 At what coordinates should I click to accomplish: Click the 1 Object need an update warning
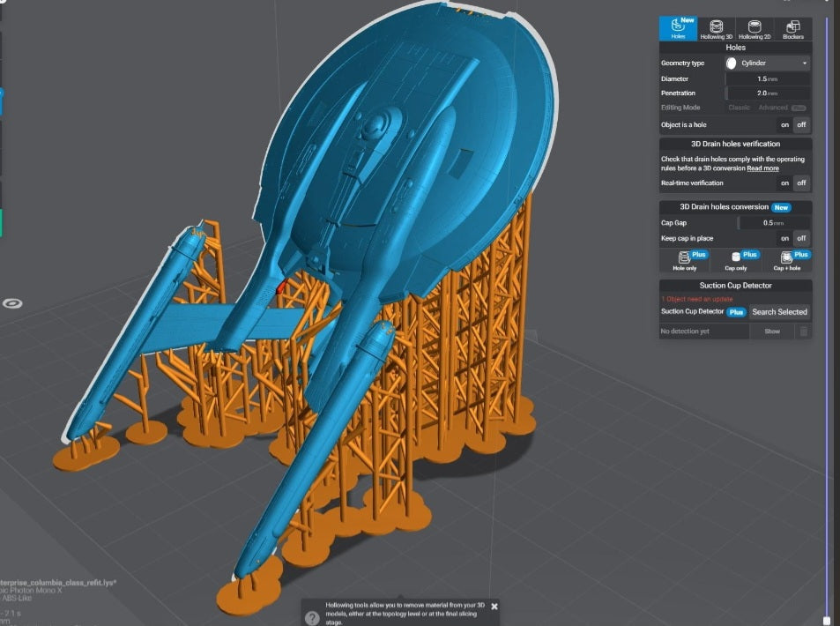pyautogui.click(x=697, y=299)
